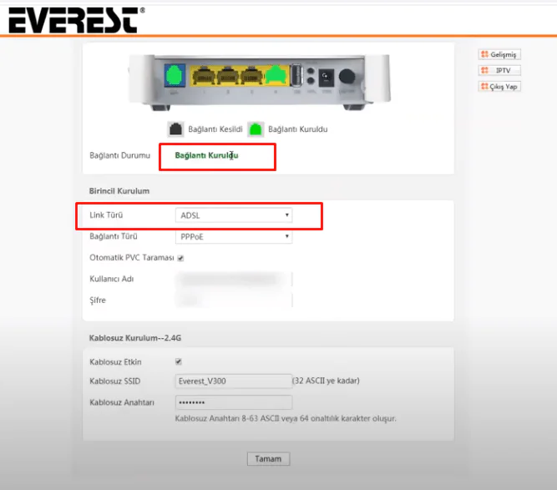Open the IPTV settings button
The width and height of the screenshot is (557, 490).
[499, 70]
